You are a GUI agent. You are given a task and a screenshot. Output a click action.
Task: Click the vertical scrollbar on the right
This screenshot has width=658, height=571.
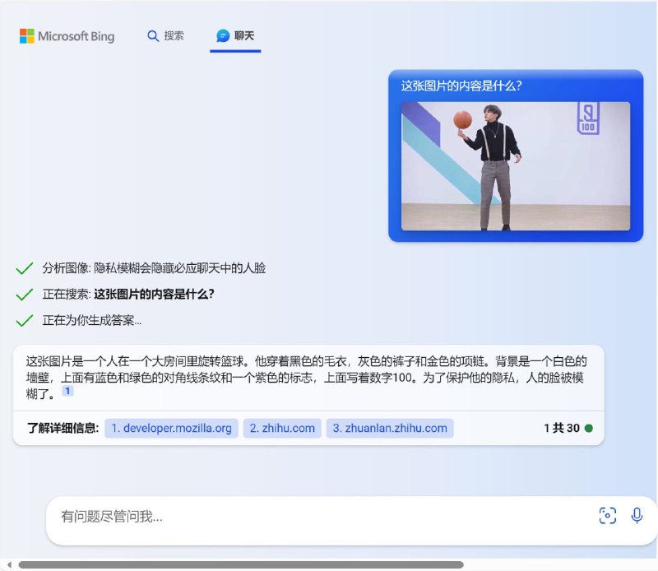coord(653,280)
